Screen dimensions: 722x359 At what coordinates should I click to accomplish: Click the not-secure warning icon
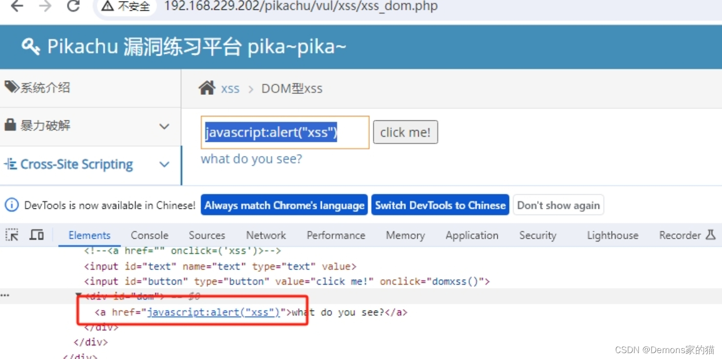click(107, 6)
